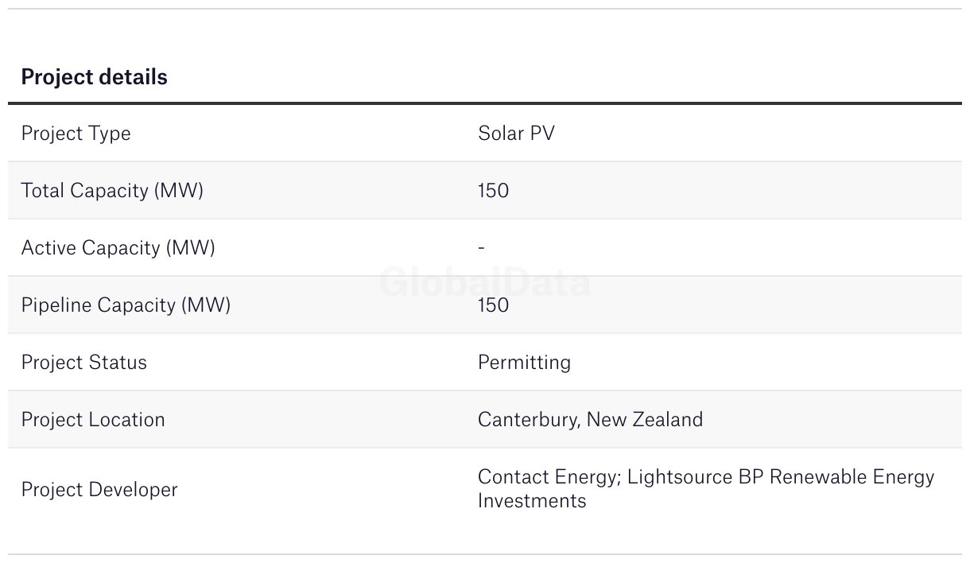Click the word Canterbury in location
The width and height of the screenshot is (970, 563).
(528, 420)
